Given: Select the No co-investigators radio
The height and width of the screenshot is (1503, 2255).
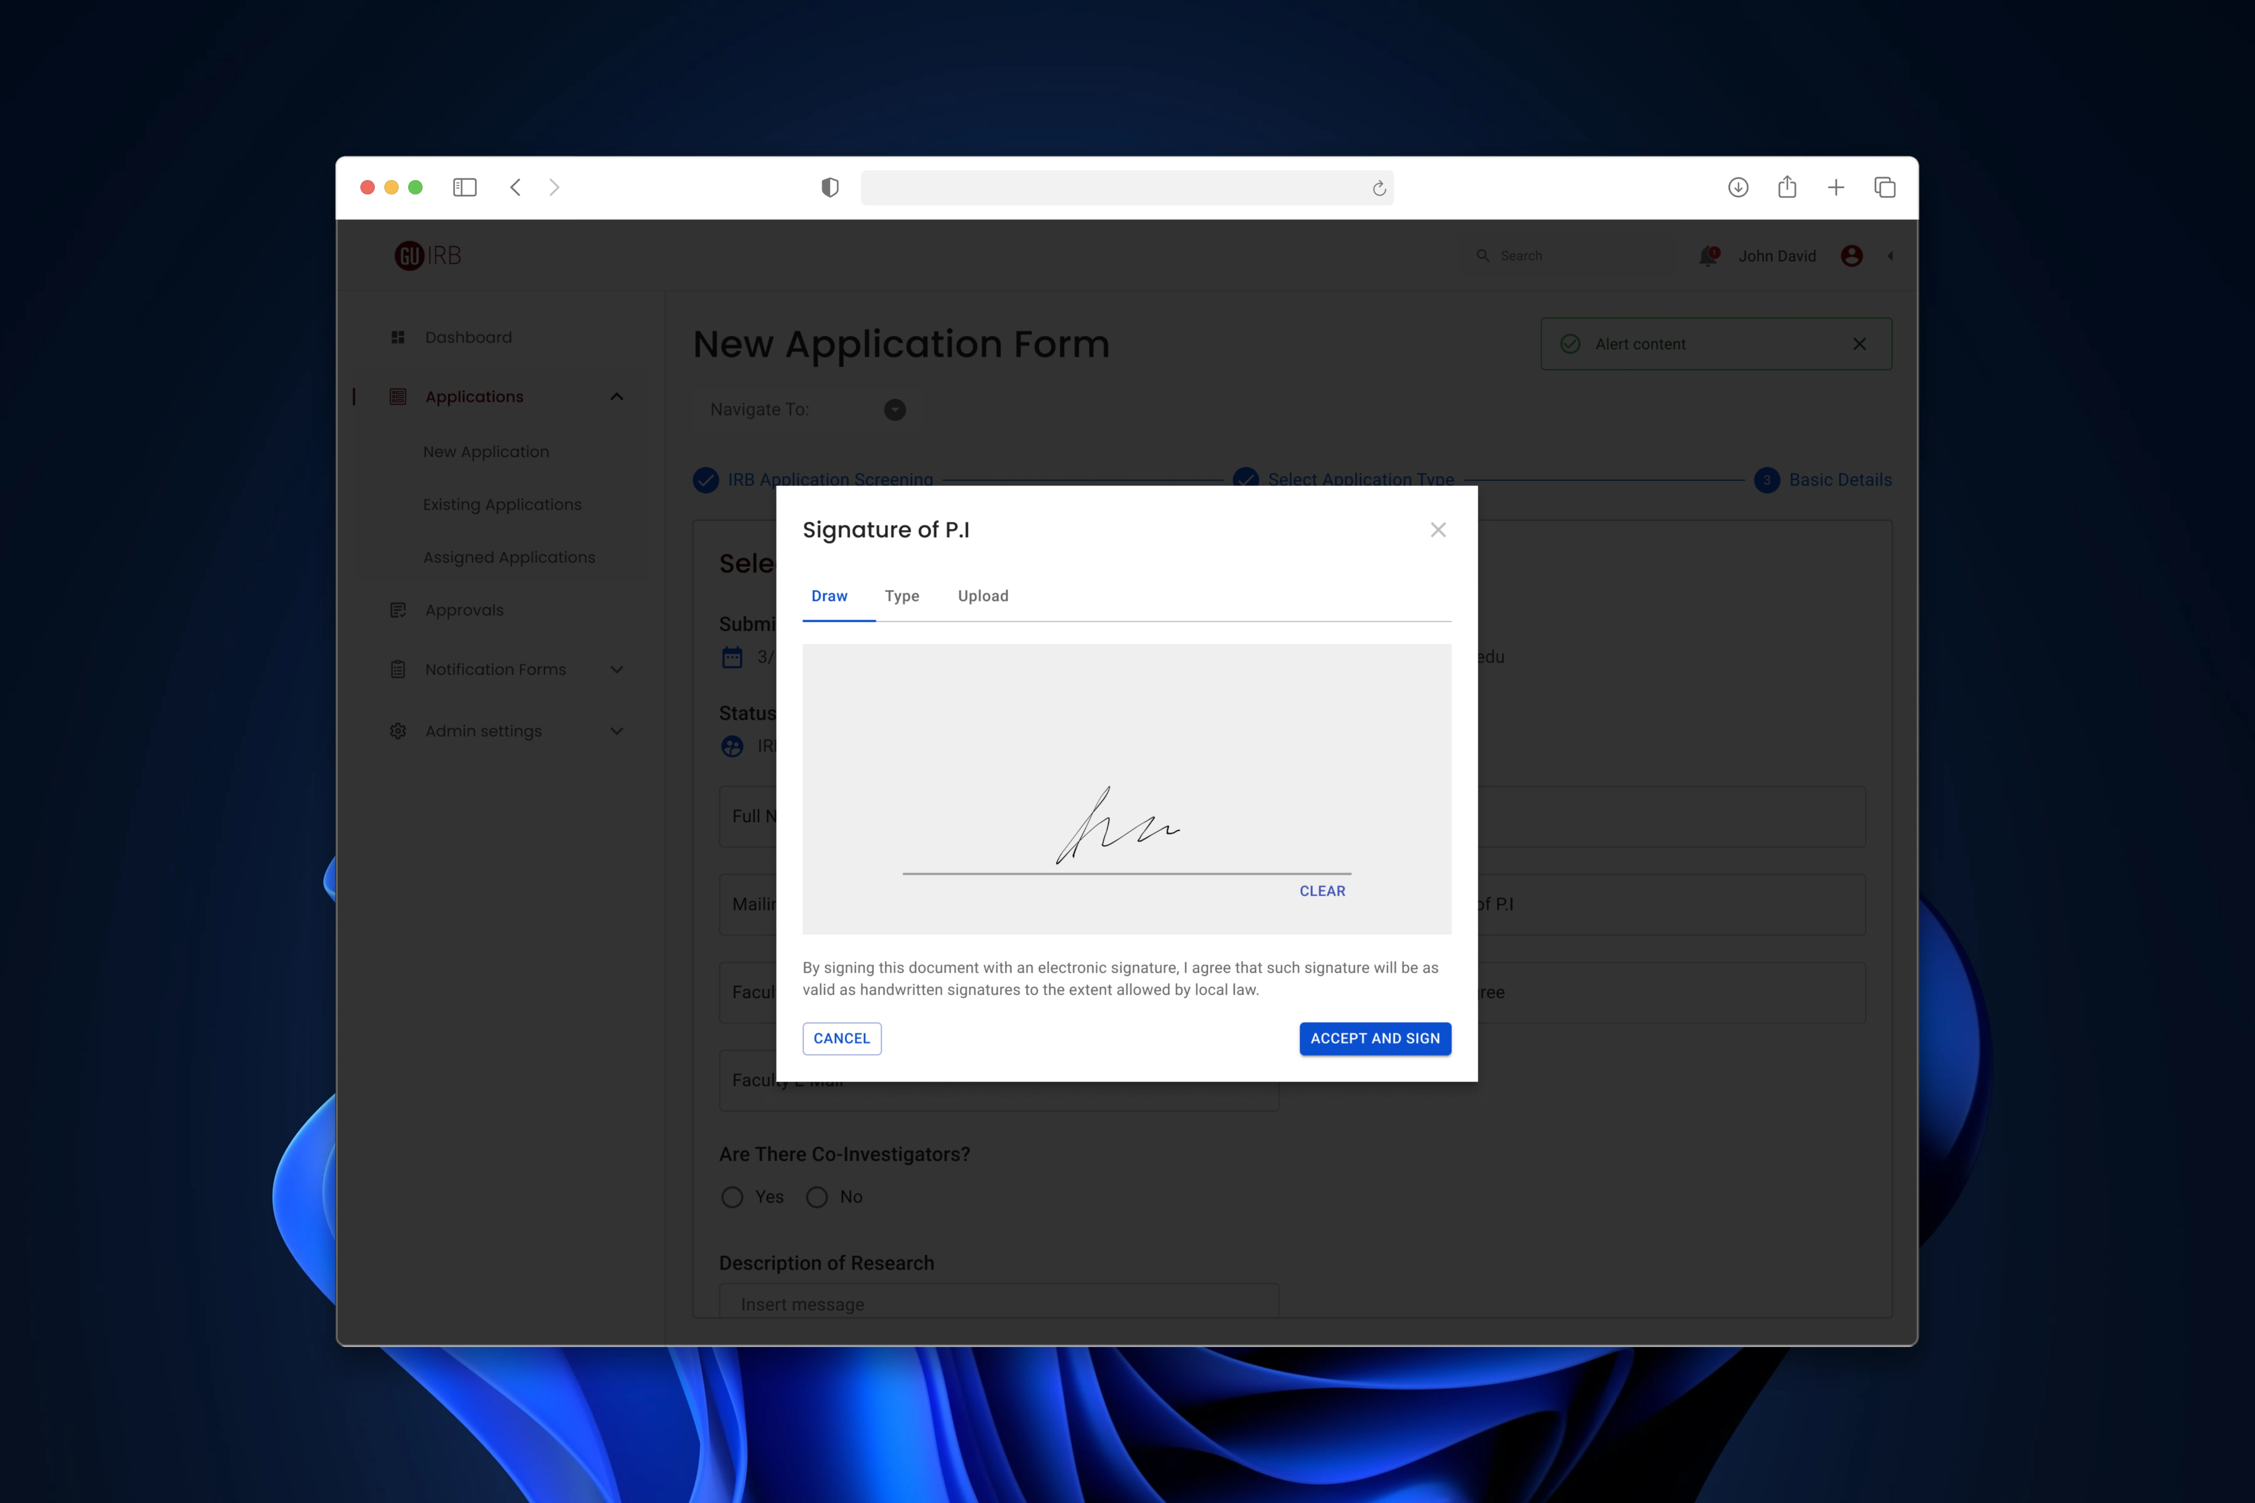Looking at the screenshot, I should 817,1197.
